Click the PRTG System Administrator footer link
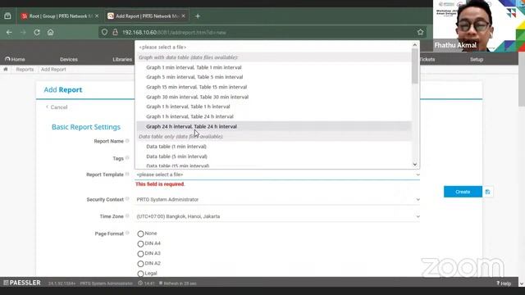 click(x=106, y=284)
